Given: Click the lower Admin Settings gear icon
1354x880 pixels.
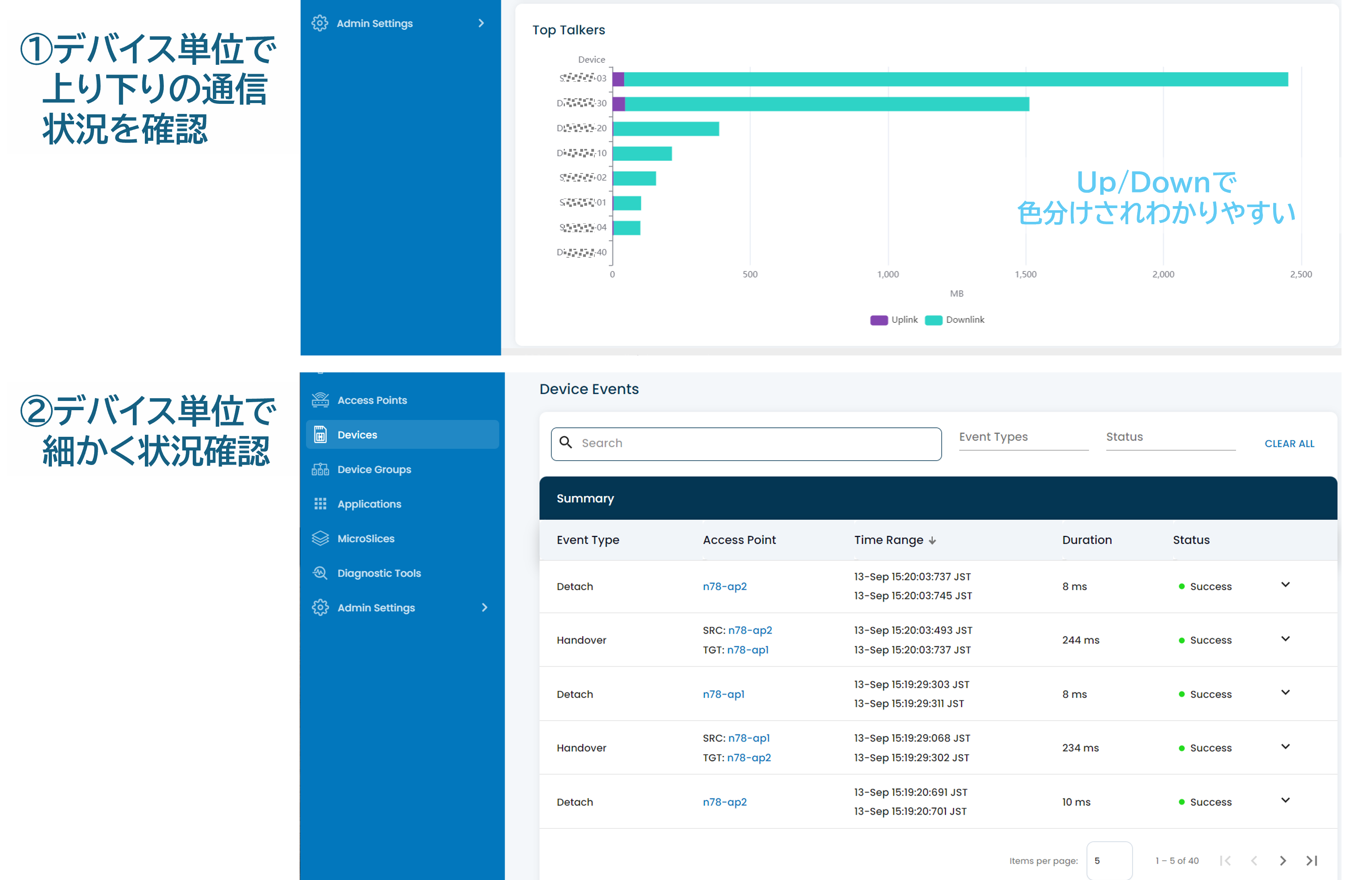Looking at the screenshot, I should click(320, 607).
